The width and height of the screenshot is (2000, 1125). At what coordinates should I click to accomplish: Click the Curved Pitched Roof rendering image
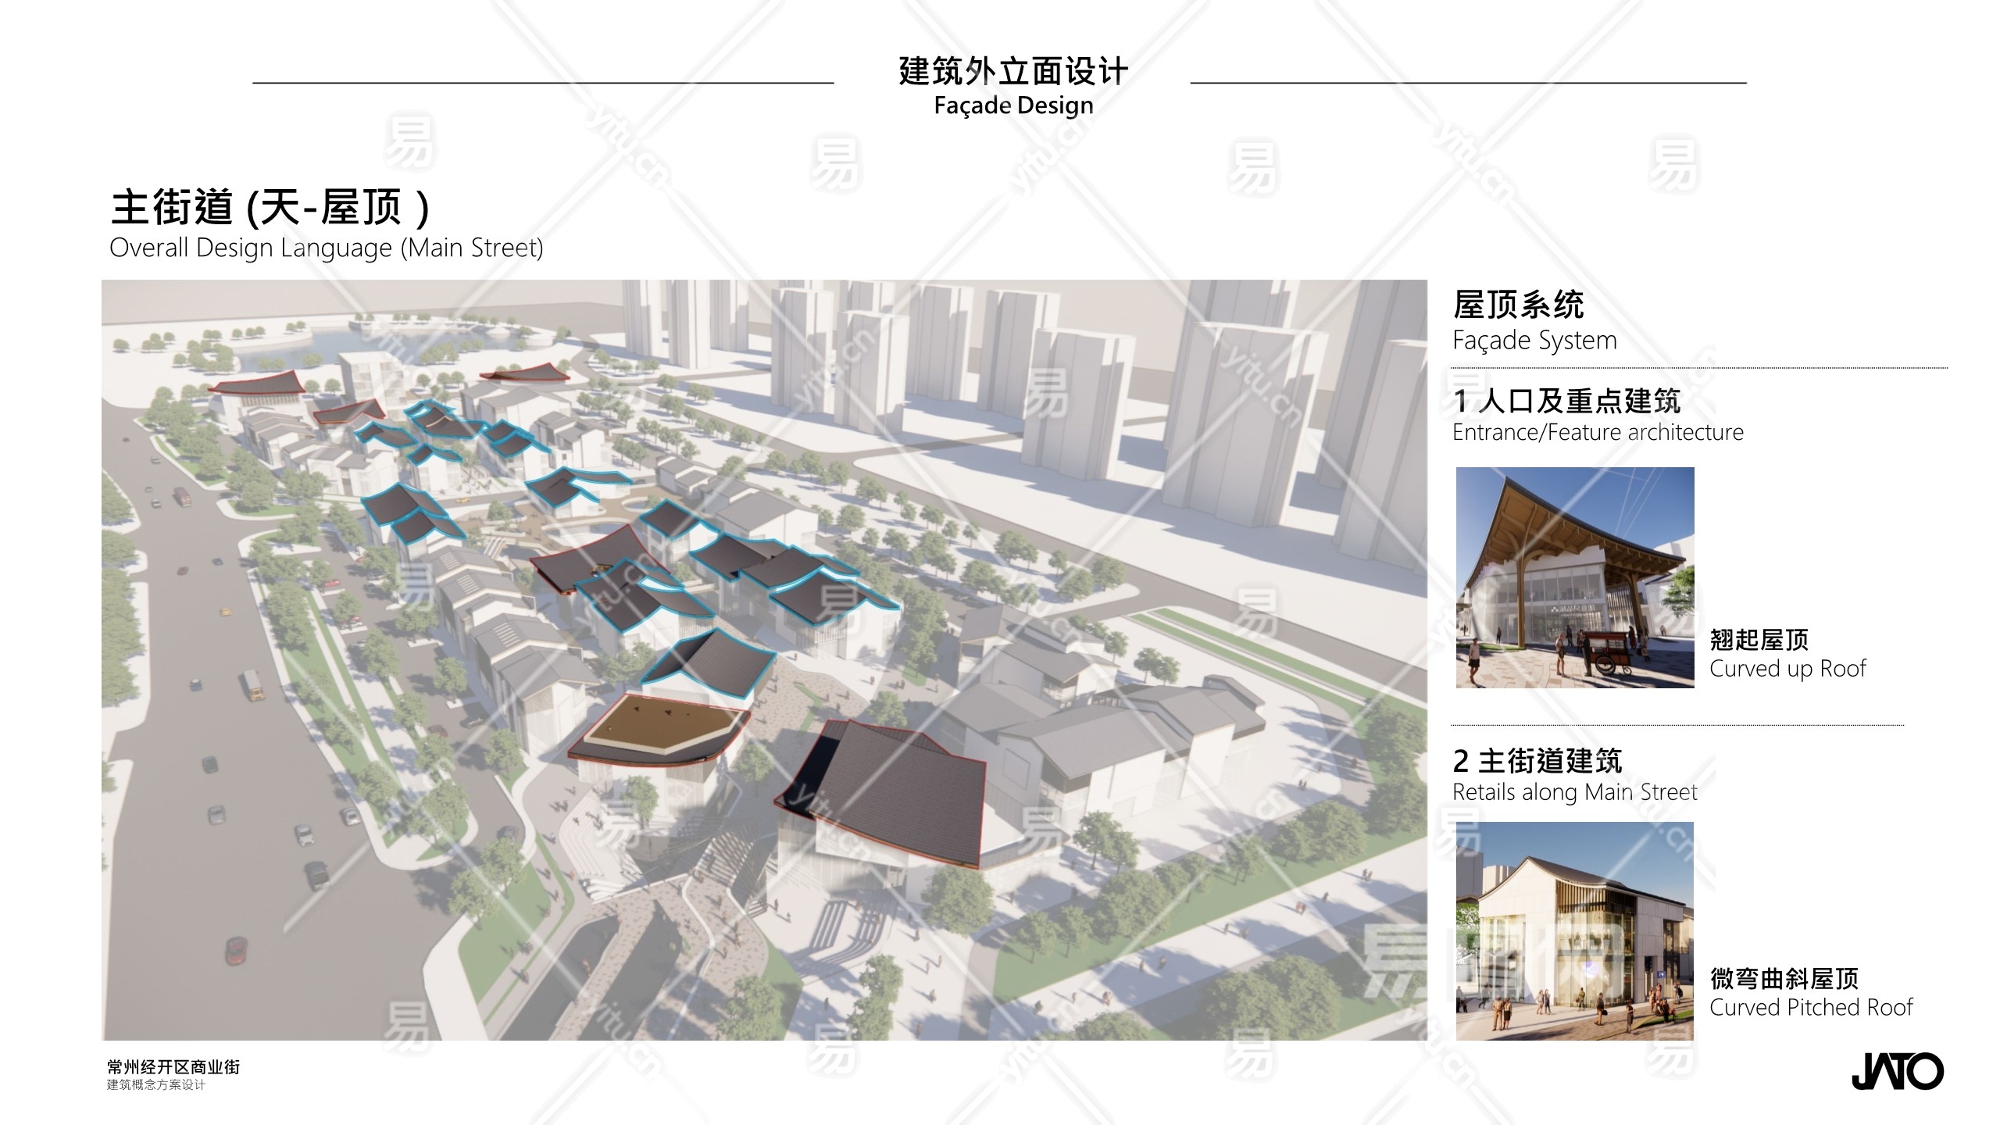click(x=1574, y=930)
